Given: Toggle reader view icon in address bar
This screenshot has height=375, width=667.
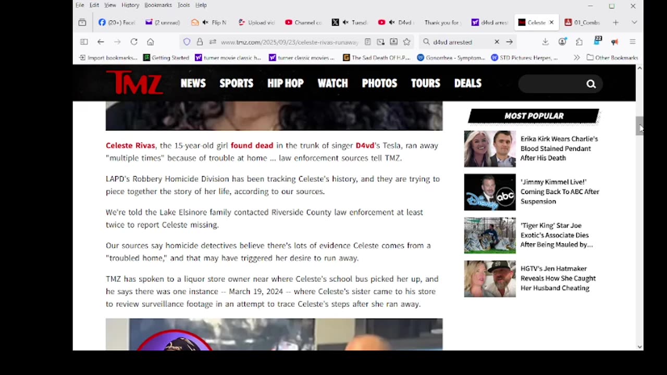Looking at the screenshot, I should [x=368, y=42].
